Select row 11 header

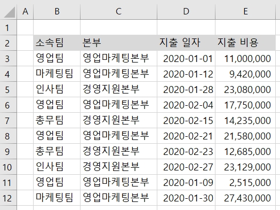click(x=8, y=182)
